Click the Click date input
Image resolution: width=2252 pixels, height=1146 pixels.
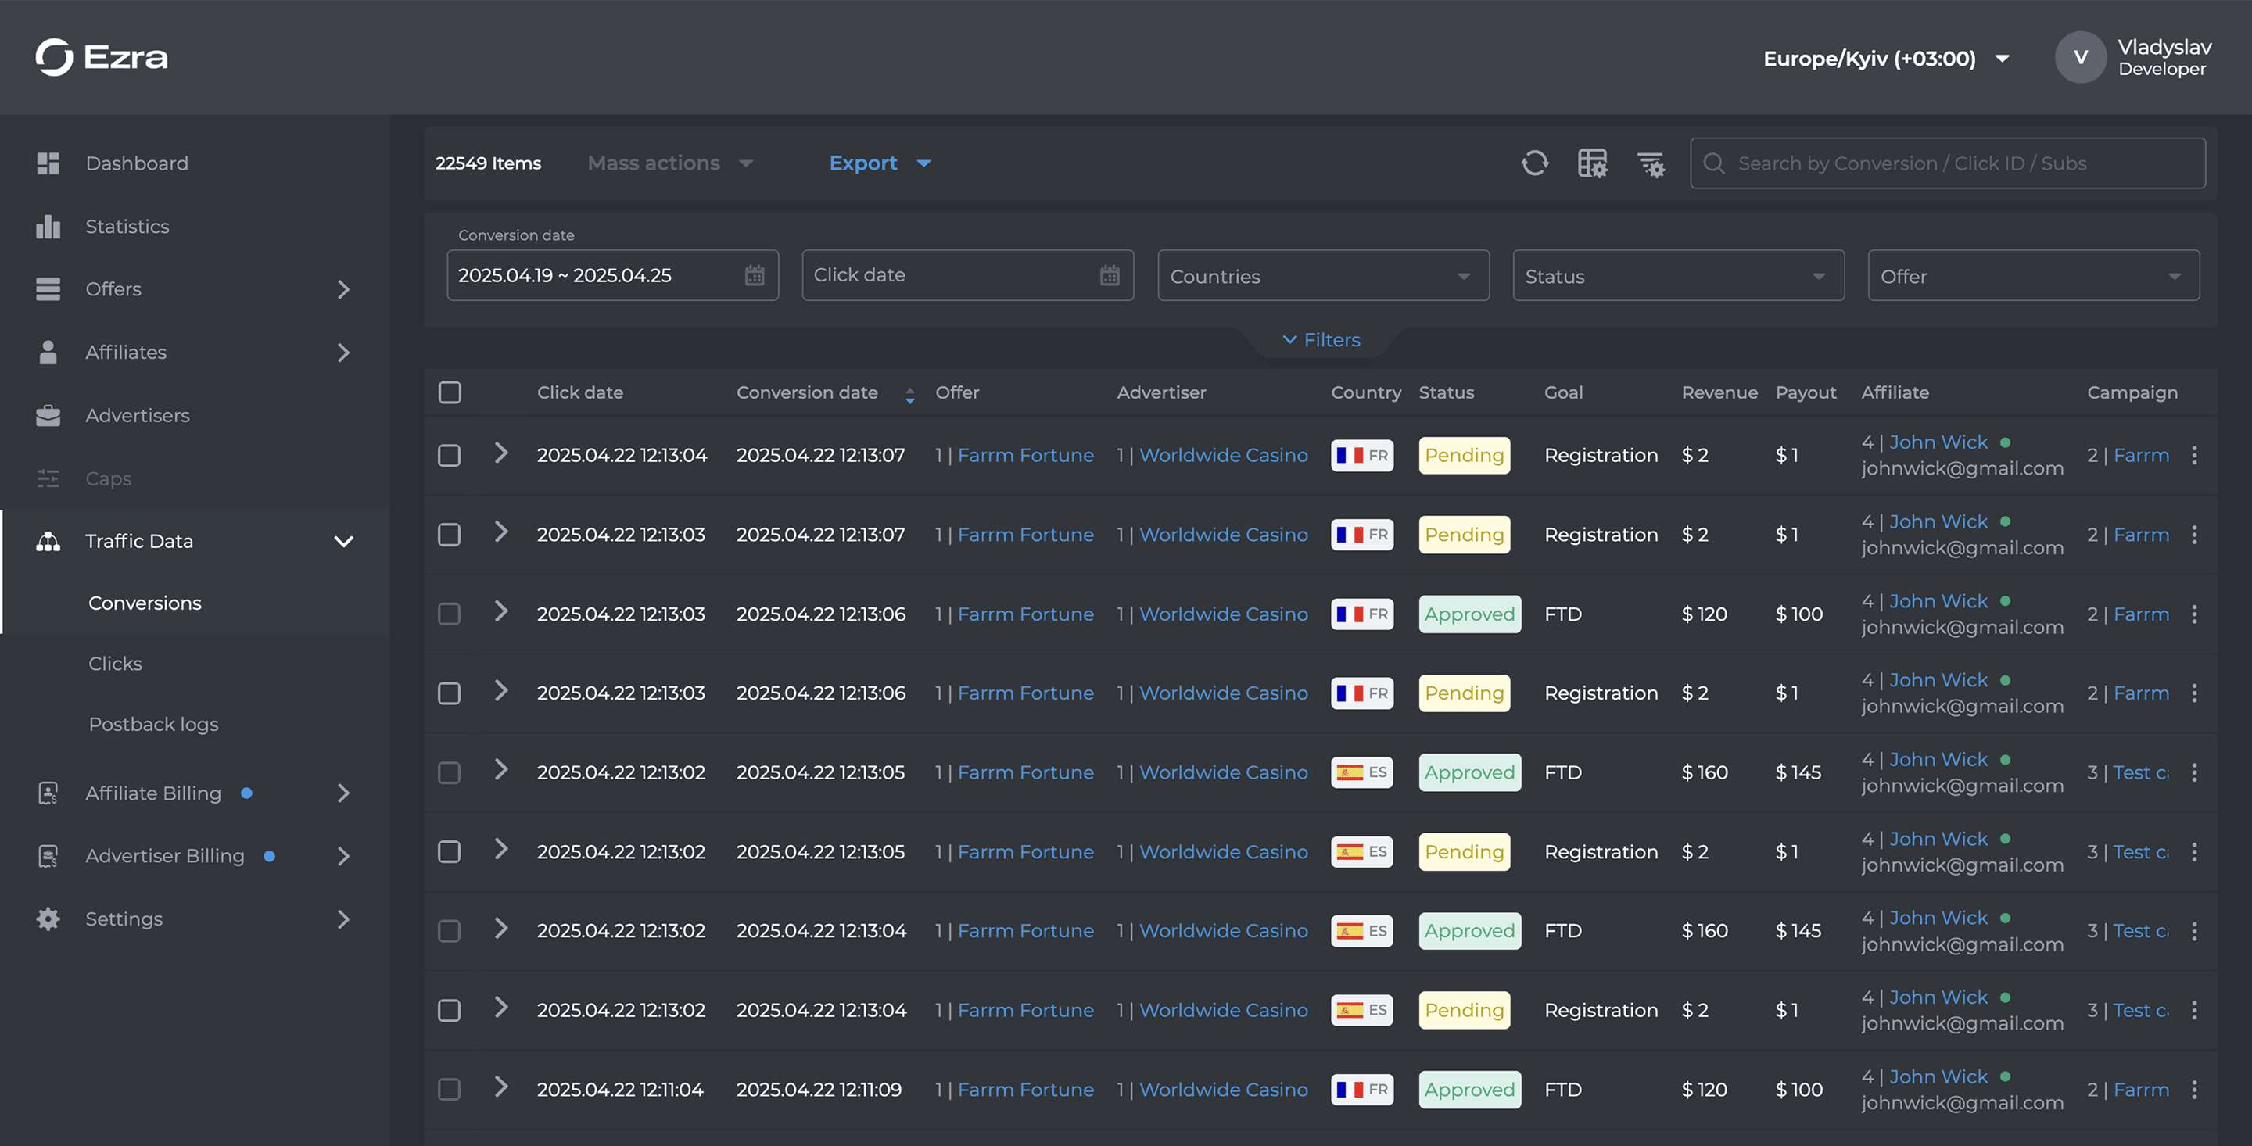pyautogui.click(x=968, y=275)
